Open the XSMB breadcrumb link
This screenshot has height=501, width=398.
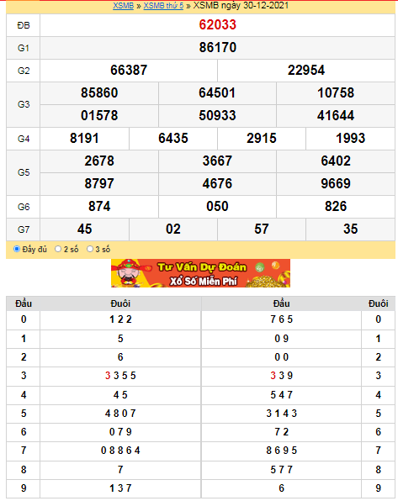click(123, 6)
